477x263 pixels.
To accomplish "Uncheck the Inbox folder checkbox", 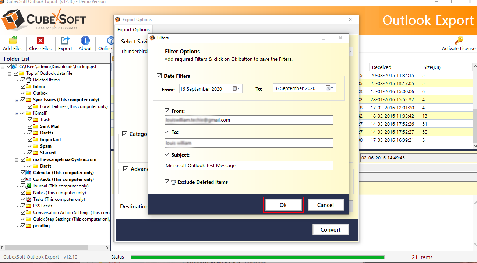I will [x=23, y=87].
